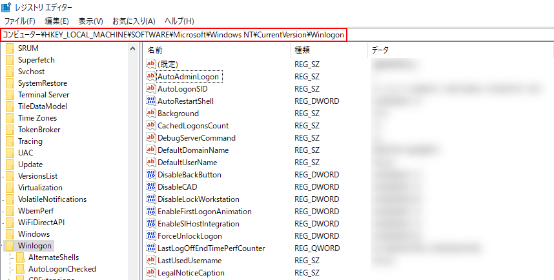Click the DWORD icon beside AutoRestartShell
The image size is (554, 280).
[x=151, y=101]
